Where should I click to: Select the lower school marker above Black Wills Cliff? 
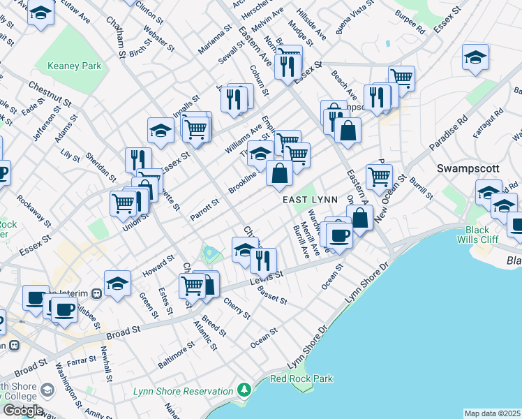click(x=504, y=207)
